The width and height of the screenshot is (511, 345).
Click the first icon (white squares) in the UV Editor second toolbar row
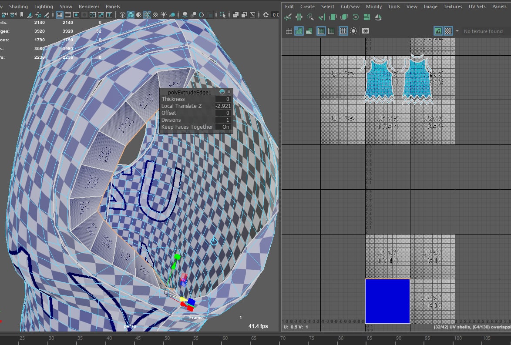pyautogui.click(x=289, y=31)
